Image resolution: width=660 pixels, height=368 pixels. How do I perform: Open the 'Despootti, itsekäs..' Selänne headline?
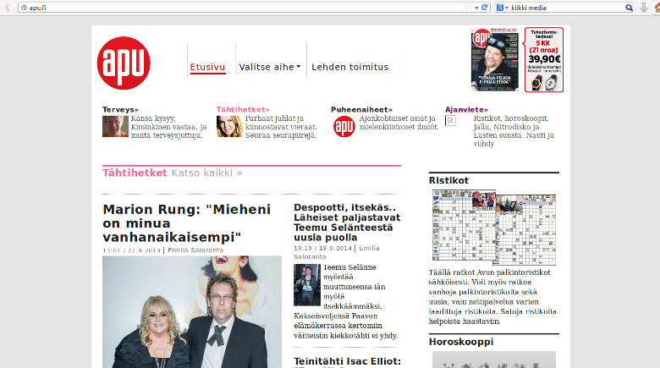point(347,222)
